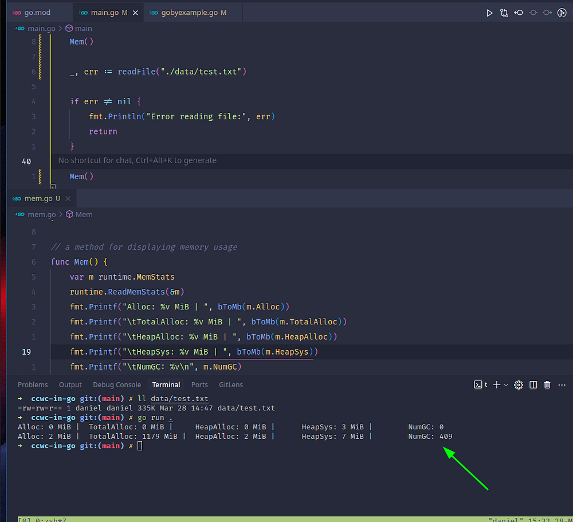
Task: Click the Run play button in editor toolbar
Action: 489,13
